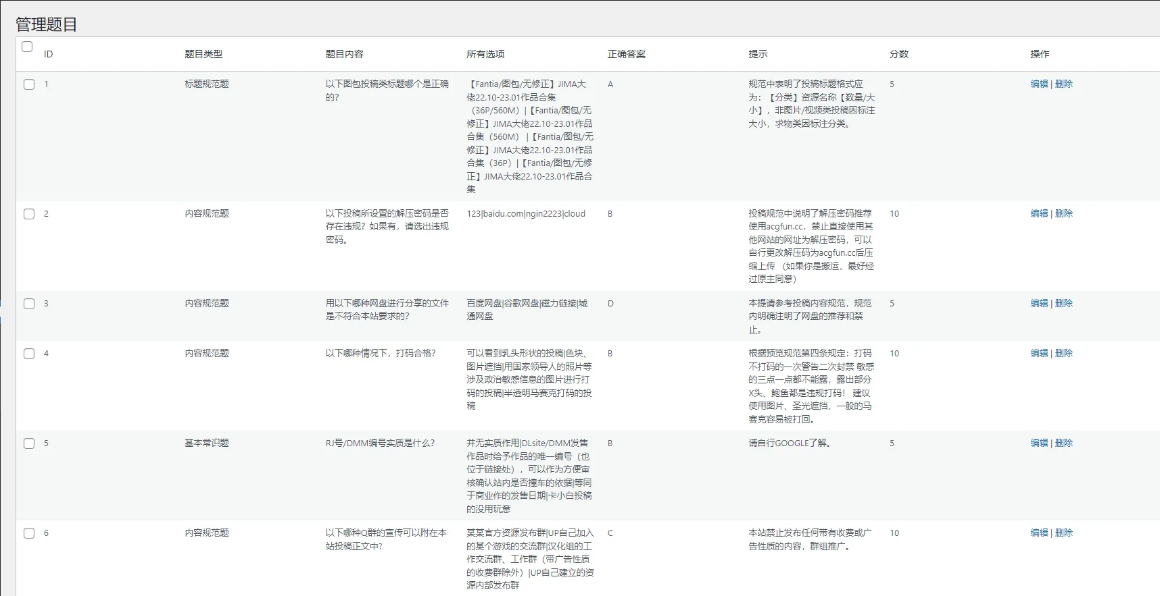The height and width of the screenshot is (596, 1160).
Task: Delete question 6 with 删除 link
Action: tap(1063, 533)
